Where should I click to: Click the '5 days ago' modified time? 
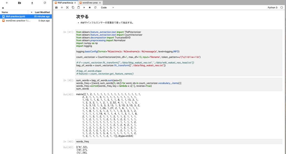(44, 21)
